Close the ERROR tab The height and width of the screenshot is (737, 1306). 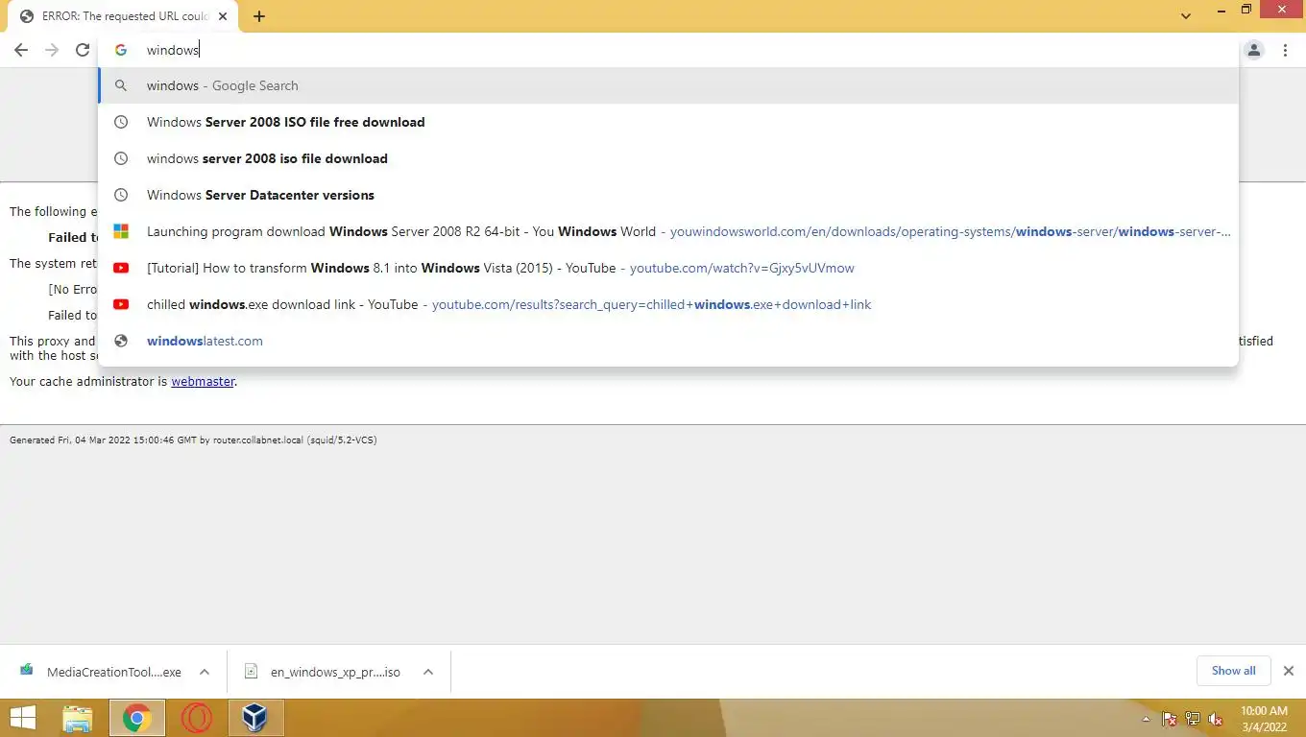click(x=224, y=16)
